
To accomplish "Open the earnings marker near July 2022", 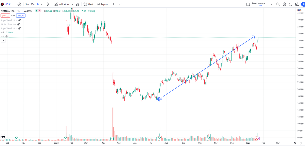I will (x=159, y=138).
